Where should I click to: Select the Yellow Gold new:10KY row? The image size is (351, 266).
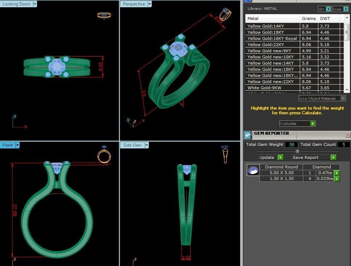coord(294,57)
